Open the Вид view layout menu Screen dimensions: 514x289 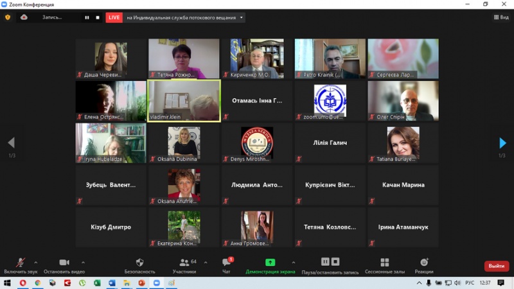(500, 17)
